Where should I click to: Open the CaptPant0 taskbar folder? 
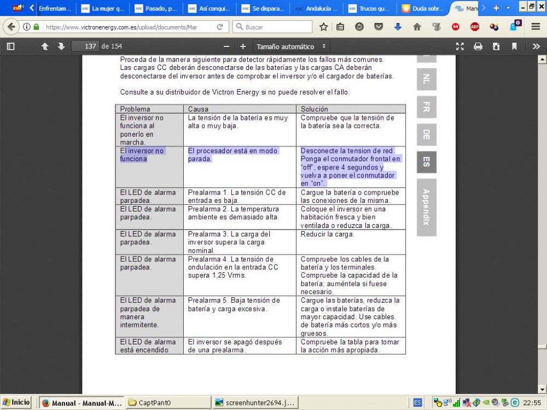(x=168, y=403)
